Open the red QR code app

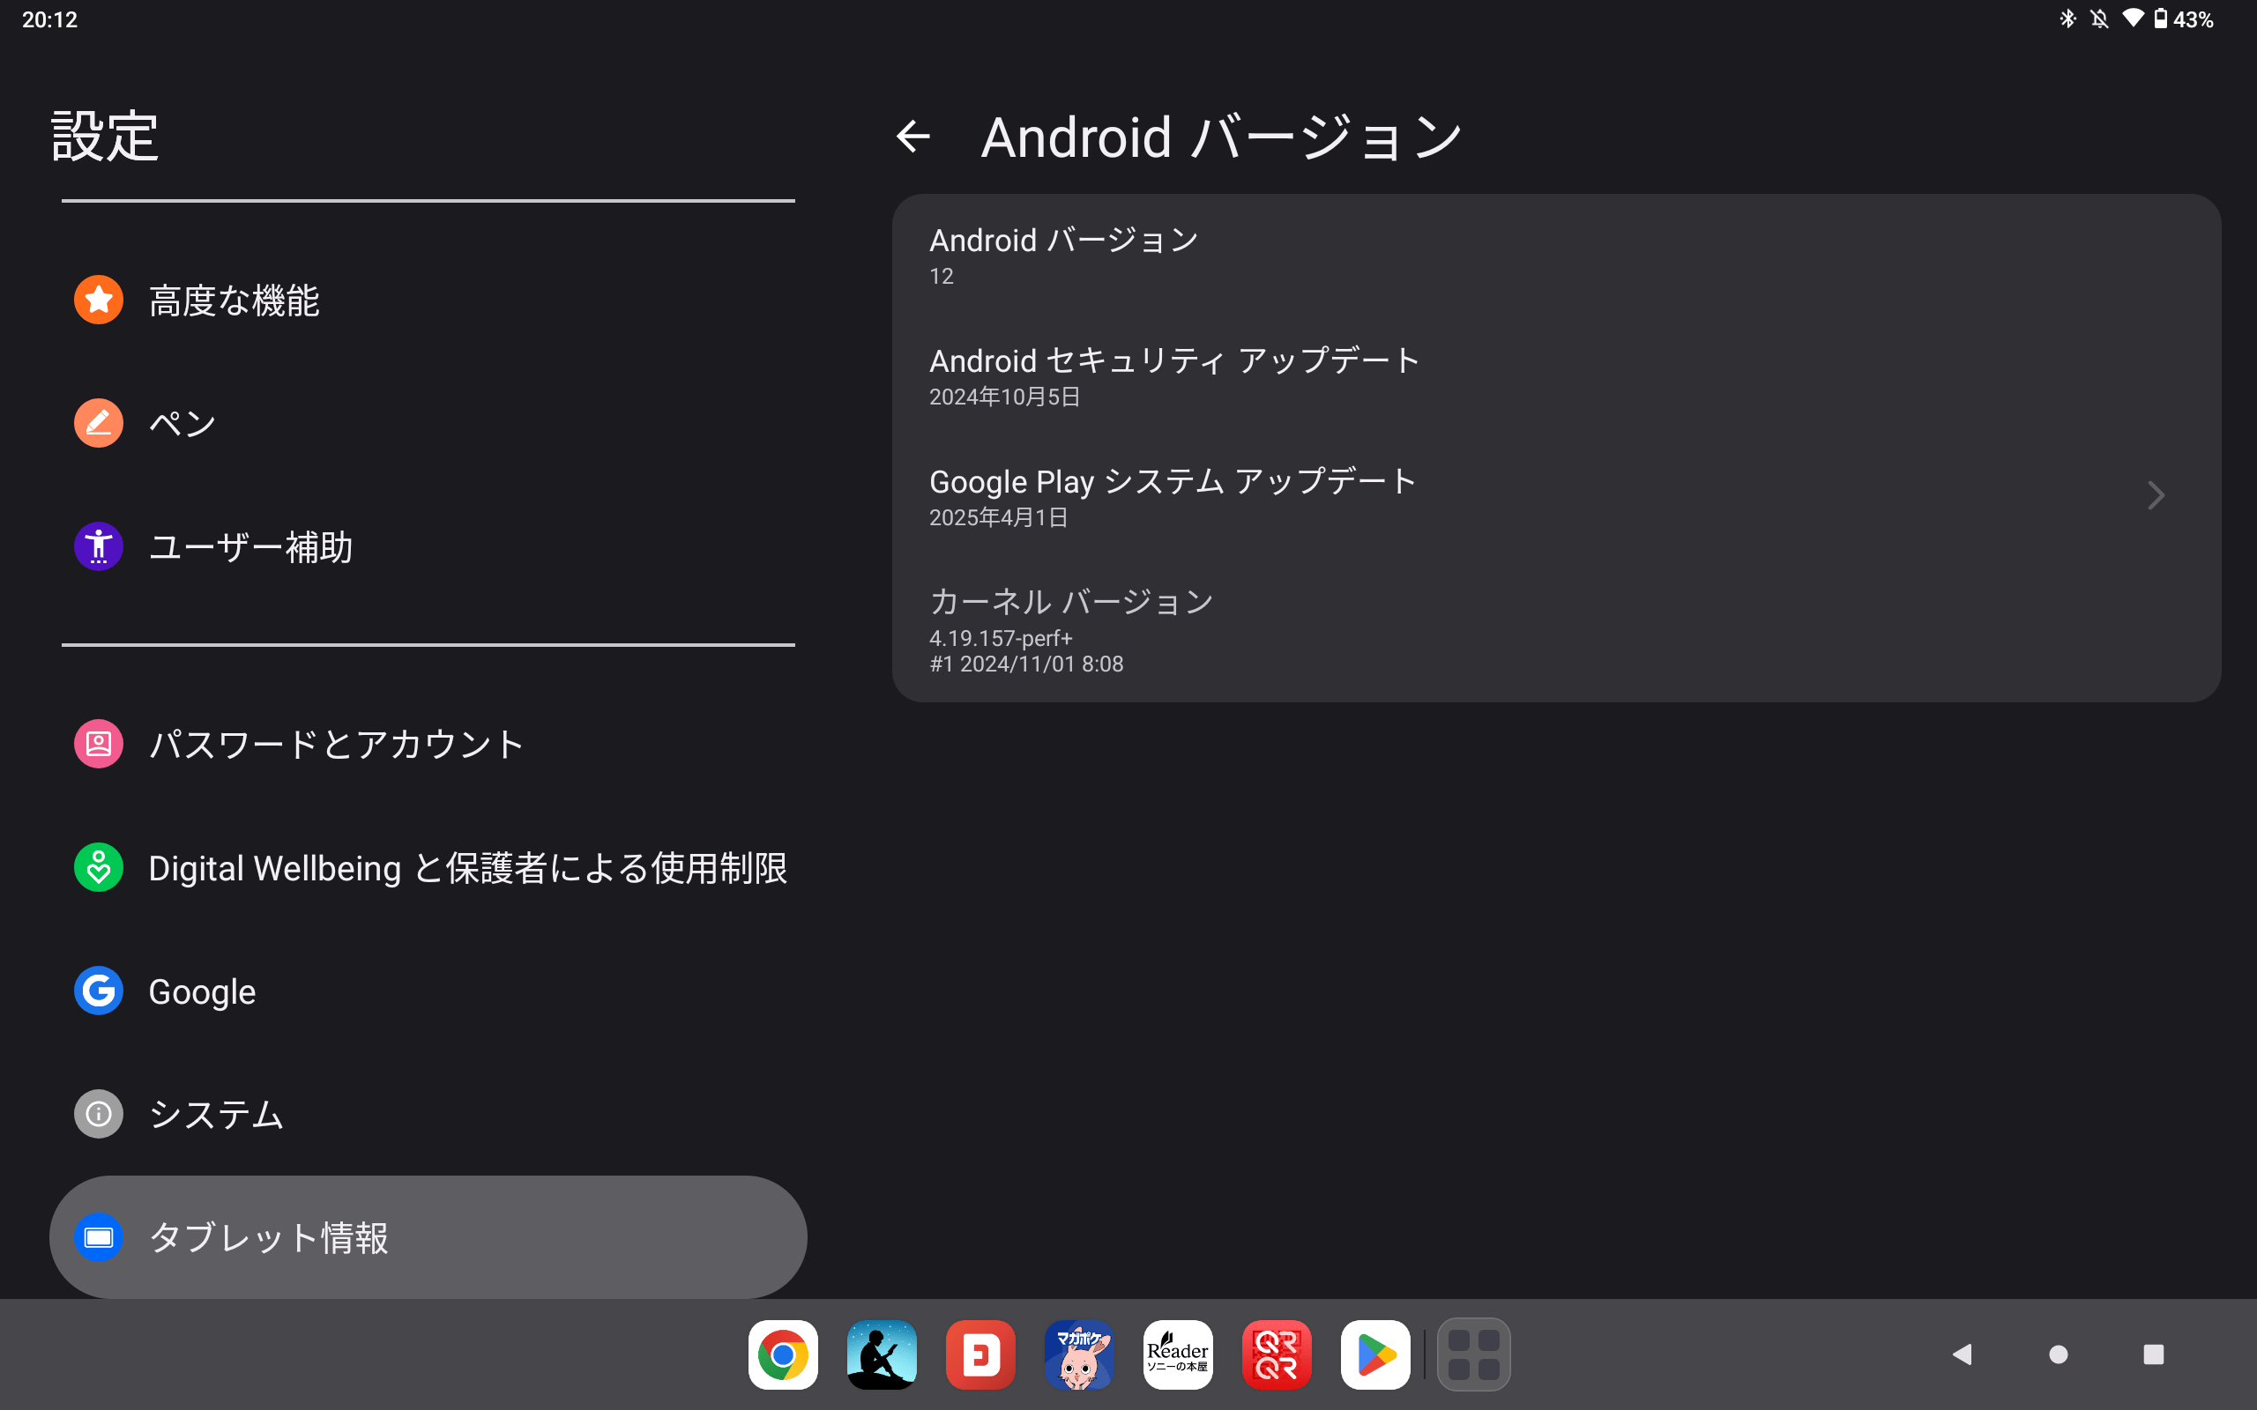tap(1277, 1354)
